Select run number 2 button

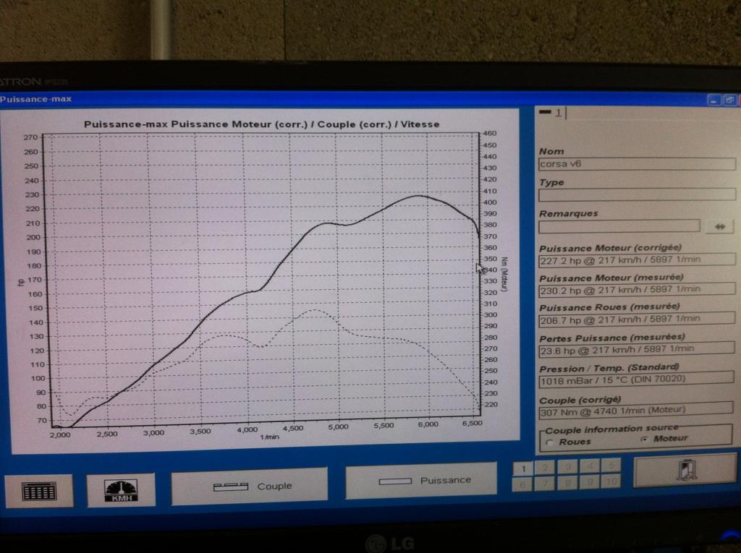point(545,468)
